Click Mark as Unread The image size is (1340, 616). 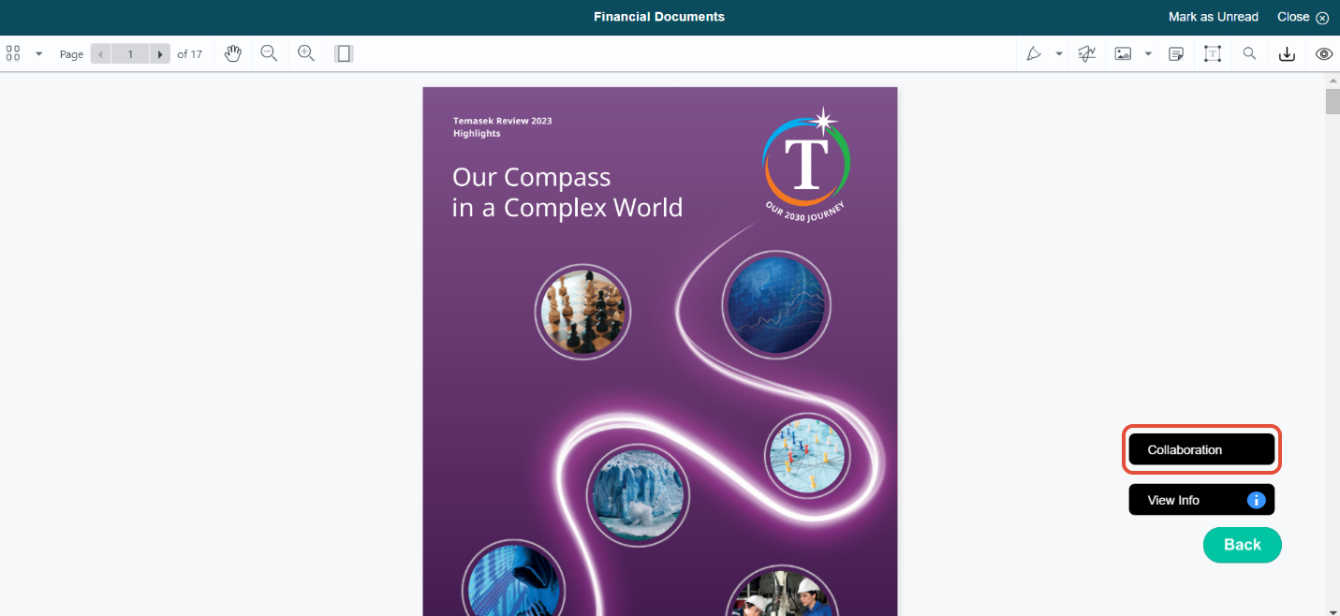[x=1214, y=17]
